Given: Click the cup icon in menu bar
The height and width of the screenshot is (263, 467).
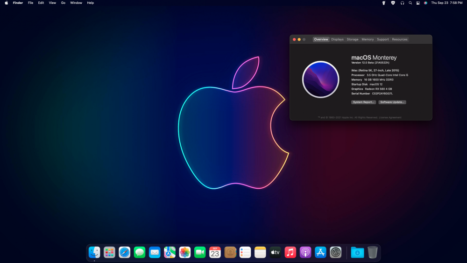Looking at the screenshot, I should pos(383,3).
